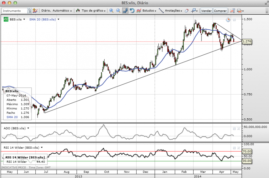Click the chart comparison icon with star
Screen dimensions: 269x178
click(x=35, y=11)
